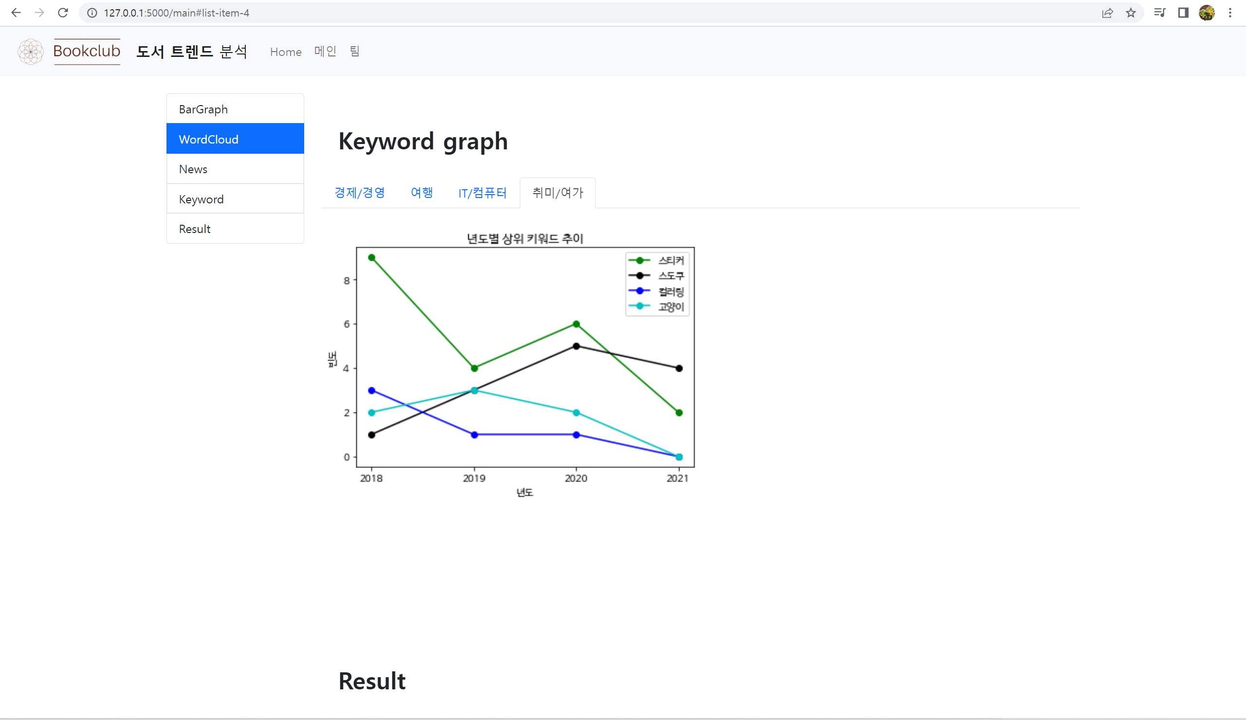The height and width of the screenshot is (720, 1246).
Task: Click the Home navigation link
Action: tap(285, 52)
